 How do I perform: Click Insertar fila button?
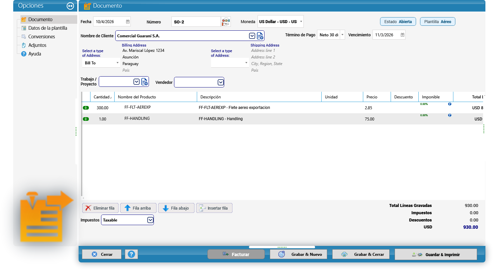(214, 208)
